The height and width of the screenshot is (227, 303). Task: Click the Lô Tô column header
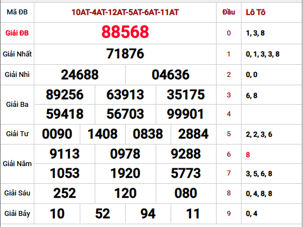pos(255,12)
